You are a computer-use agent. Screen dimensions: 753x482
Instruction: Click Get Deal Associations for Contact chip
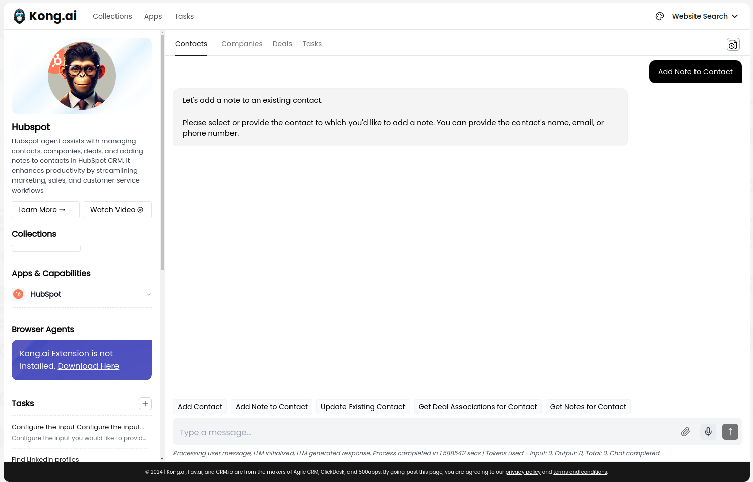click(x=478, y=407)
